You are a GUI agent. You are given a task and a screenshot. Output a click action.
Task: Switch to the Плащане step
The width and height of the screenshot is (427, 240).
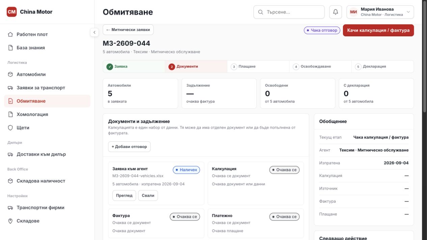tap(258, 67)
